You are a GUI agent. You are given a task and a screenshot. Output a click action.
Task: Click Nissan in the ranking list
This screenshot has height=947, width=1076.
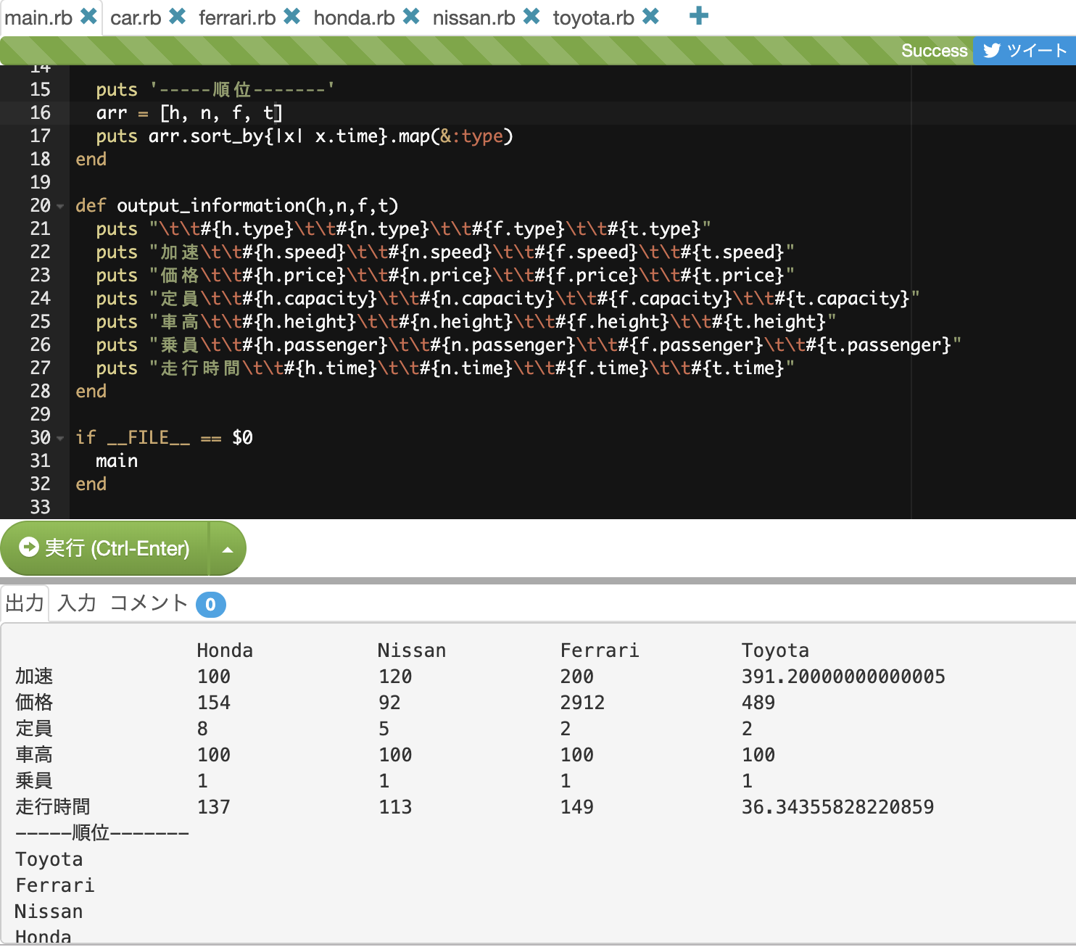pyautogui.click(x=49, y=911)
